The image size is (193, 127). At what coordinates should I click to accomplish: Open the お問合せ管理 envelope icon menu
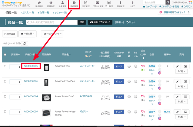point(98,4)
